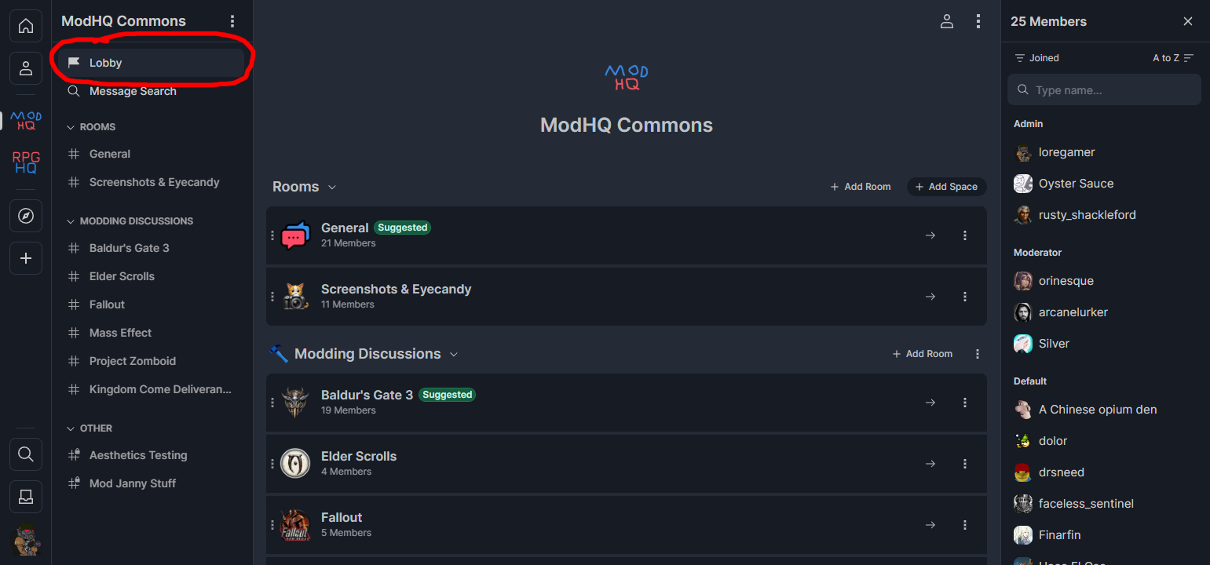Open the inbox tray icon

(x=26, y=497)
